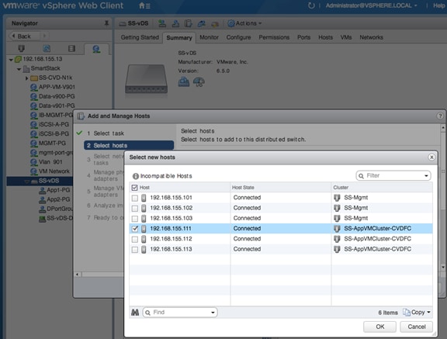Switch to the Permissions tab
This screenshot has height=339, width=447.
[274, 37]
